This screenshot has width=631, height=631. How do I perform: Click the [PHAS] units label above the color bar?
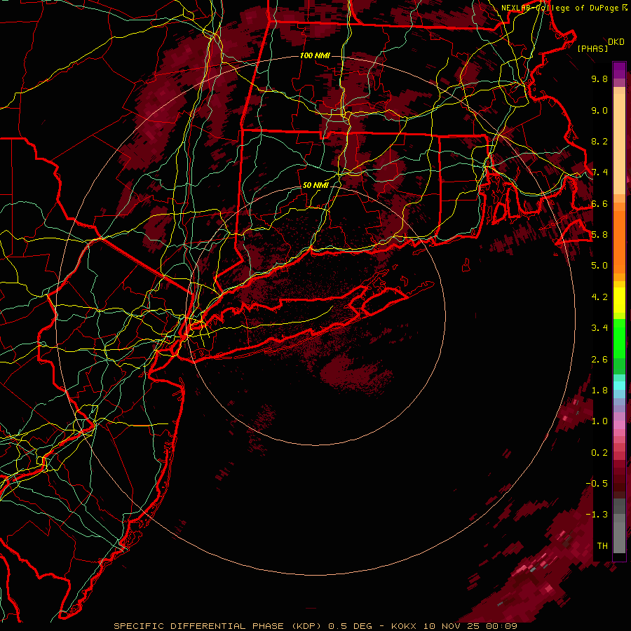(592, 48)
